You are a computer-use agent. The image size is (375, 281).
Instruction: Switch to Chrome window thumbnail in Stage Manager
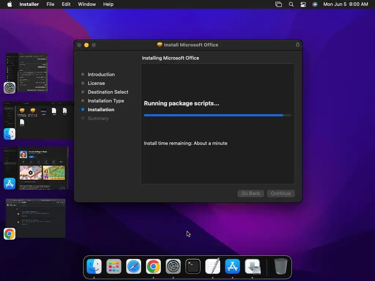pos(36,218)
